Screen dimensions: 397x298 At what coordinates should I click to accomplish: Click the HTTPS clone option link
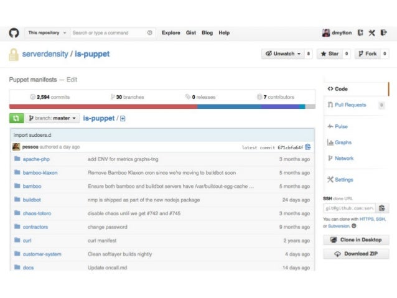[367, 219]
